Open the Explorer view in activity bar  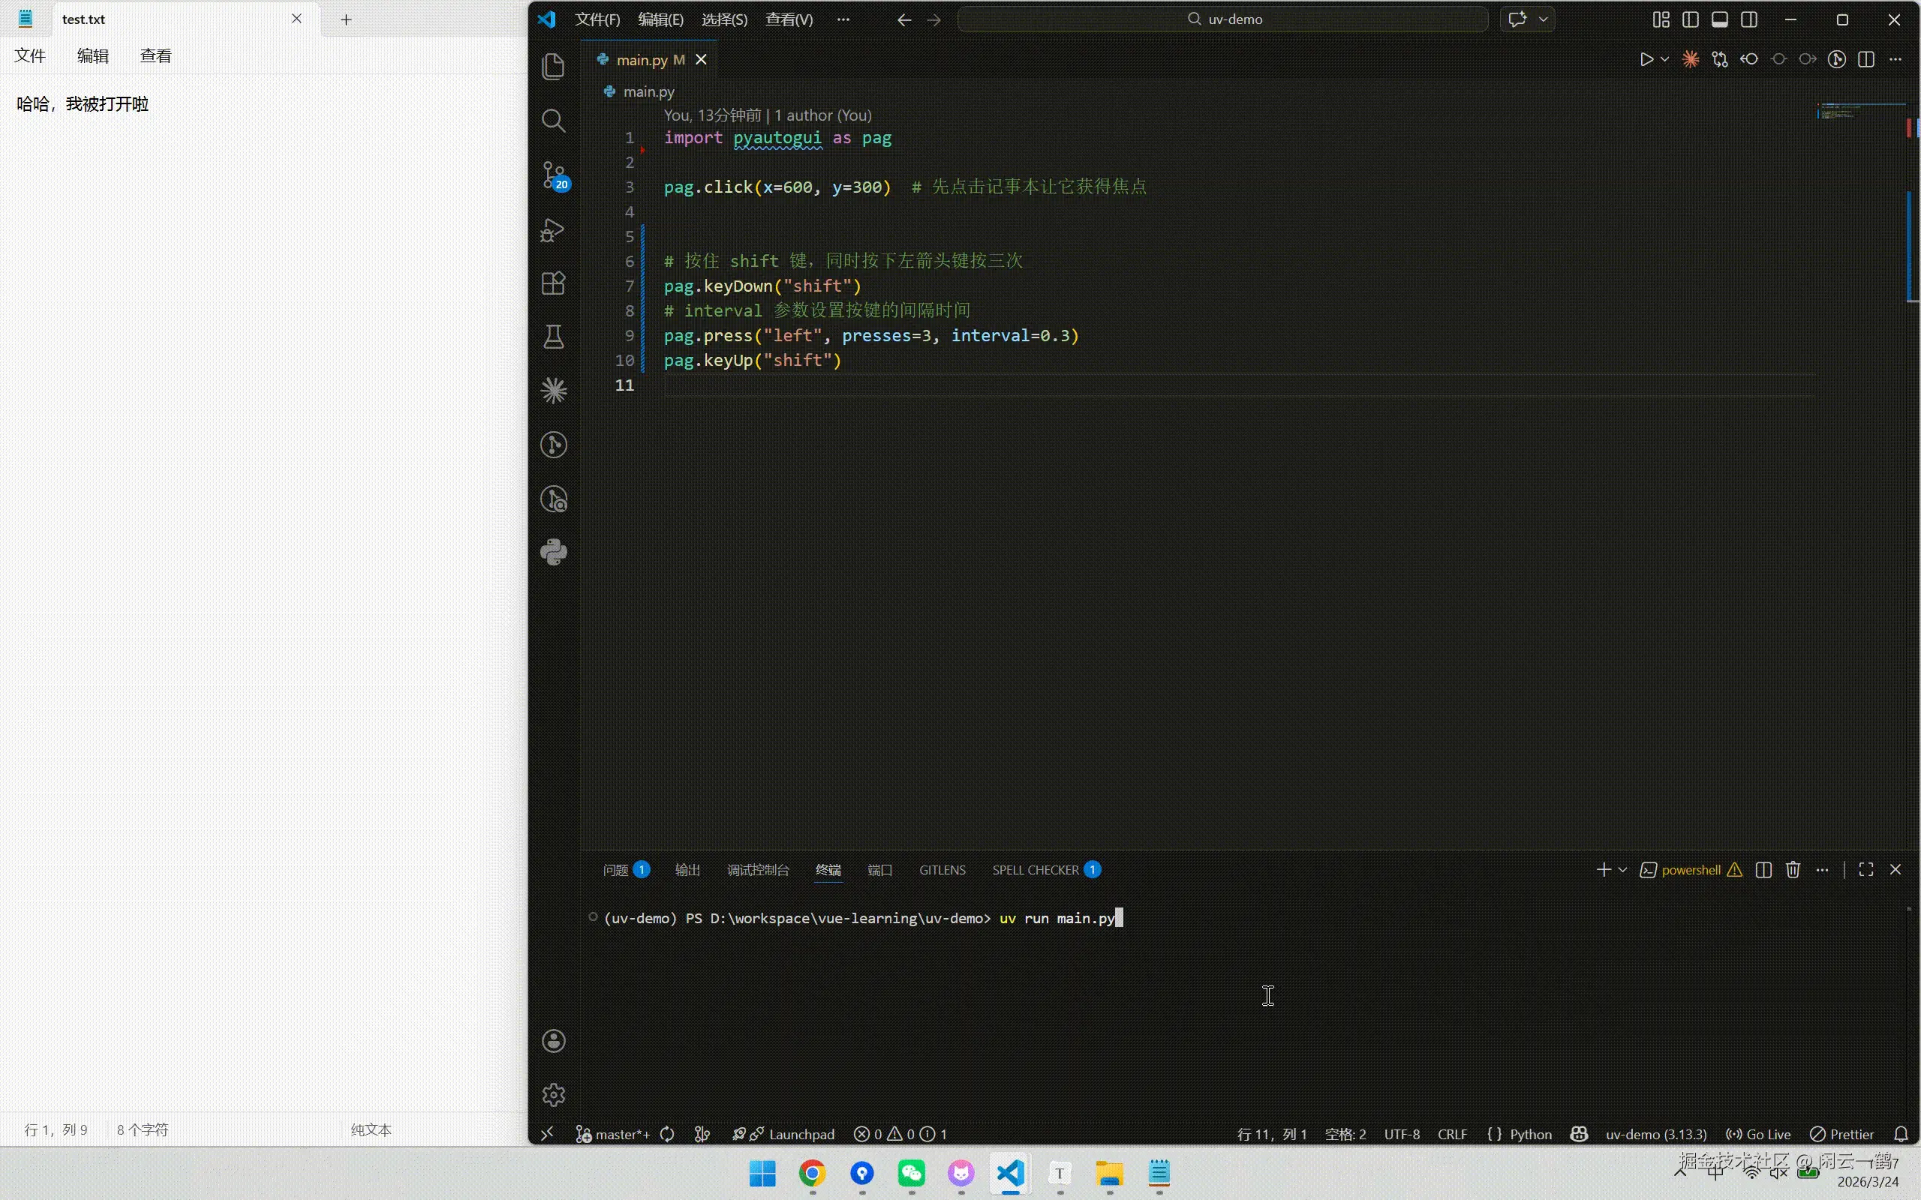553,66
